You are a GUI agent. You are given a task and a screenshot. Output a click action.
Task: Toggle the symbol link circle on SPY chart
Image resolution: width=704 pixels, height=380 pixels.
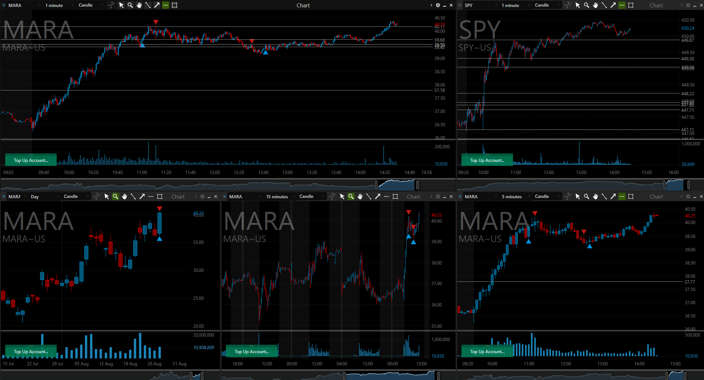[x=460, y=5]
